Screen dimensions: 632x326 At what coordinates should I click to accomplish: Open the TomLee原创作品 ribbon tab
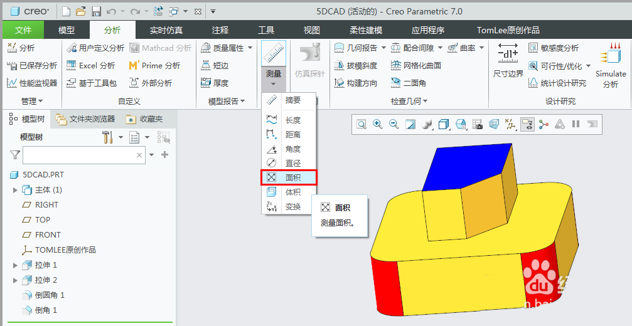[508, 30]
